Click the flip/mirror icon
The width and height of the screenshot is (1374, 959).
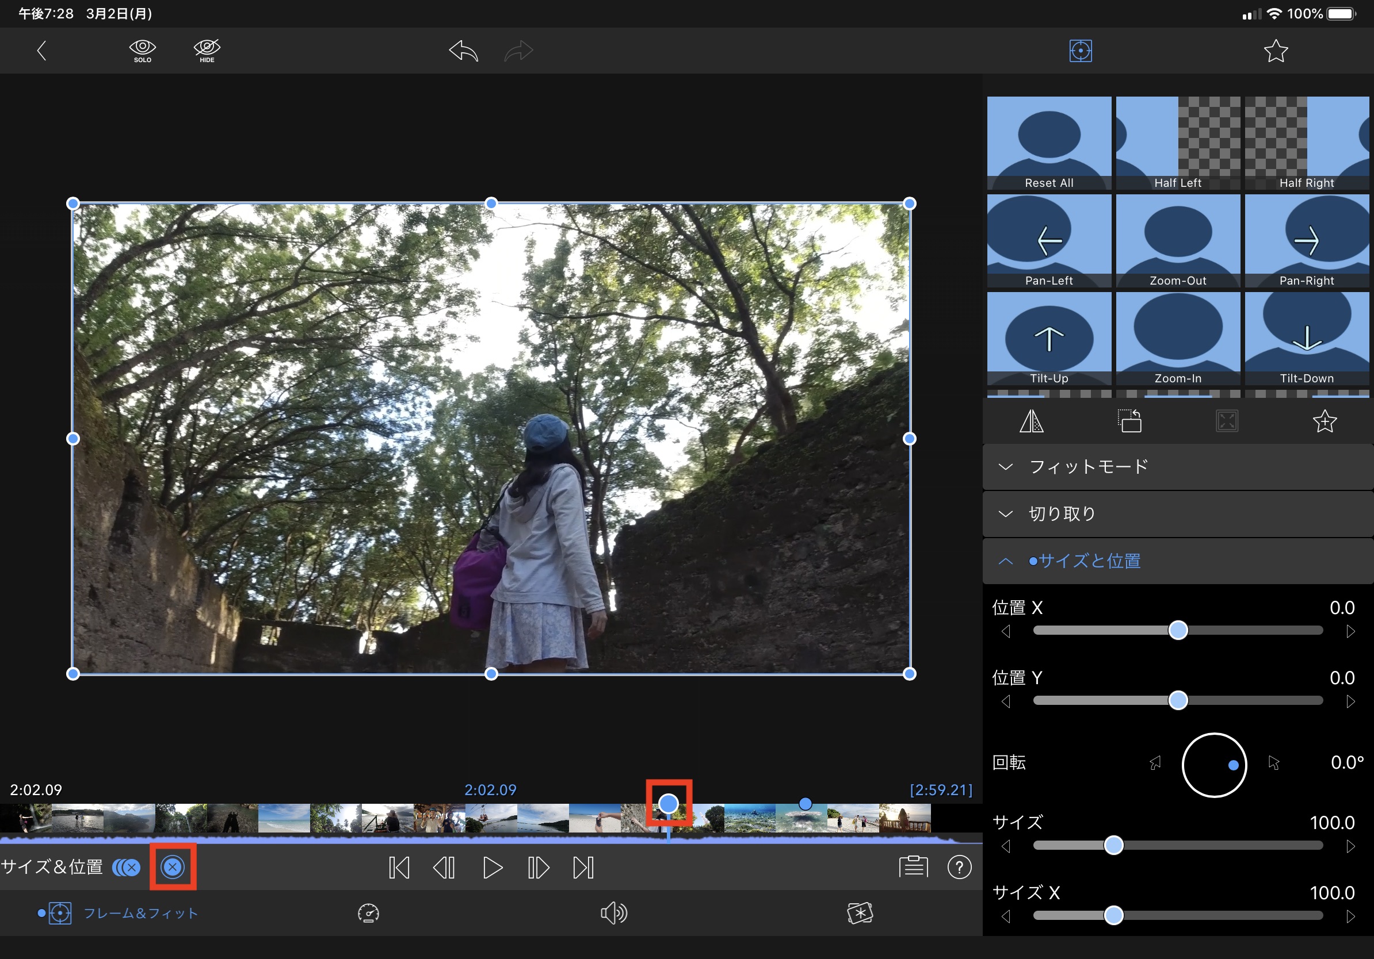click(1031, 421)
